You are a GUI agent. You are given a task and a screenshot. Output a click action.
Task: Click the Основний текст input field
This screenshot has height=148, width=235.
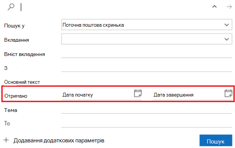[x=147, y=82]
